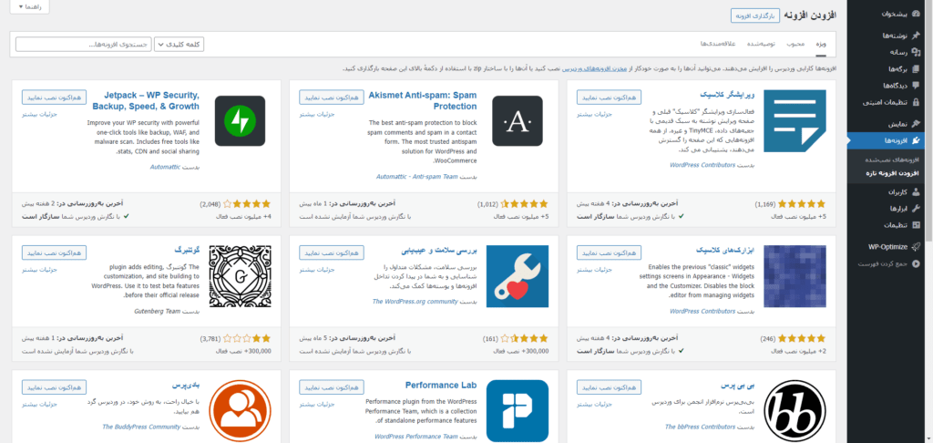Open Installed Plugins submenu item
Image resolution: width=933 pixels, height=443 pixels.
click(891, 160)
